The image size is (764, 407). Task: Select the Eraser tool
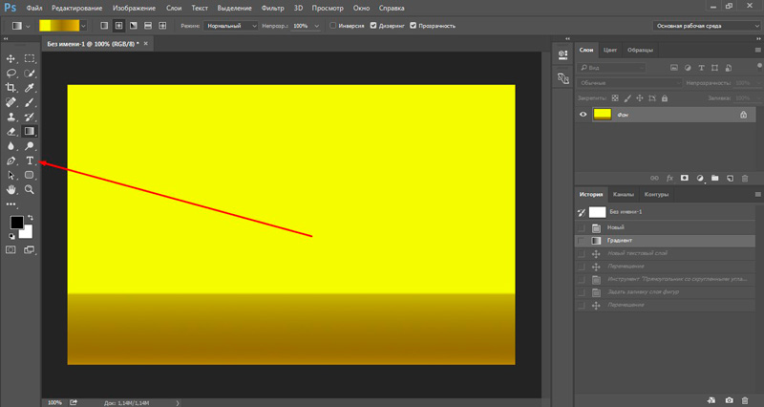11,132
